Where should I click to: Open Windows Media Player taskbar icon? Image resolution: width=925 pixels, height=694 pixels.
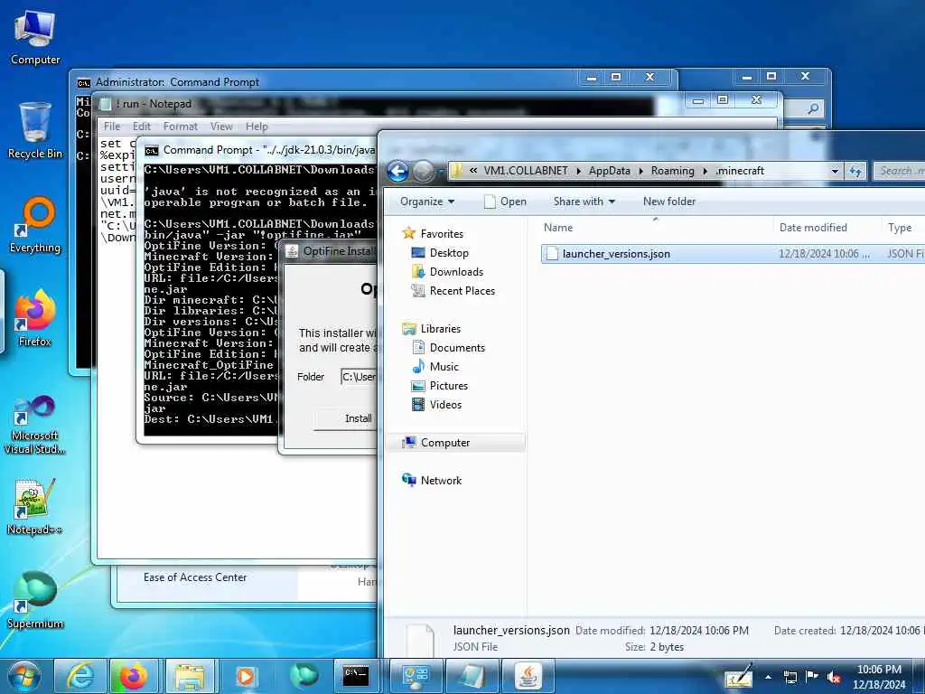[x=246, y=676]
